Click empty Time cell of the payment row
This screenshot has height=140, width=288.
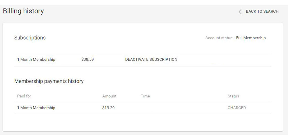click(x=169, y=108)
